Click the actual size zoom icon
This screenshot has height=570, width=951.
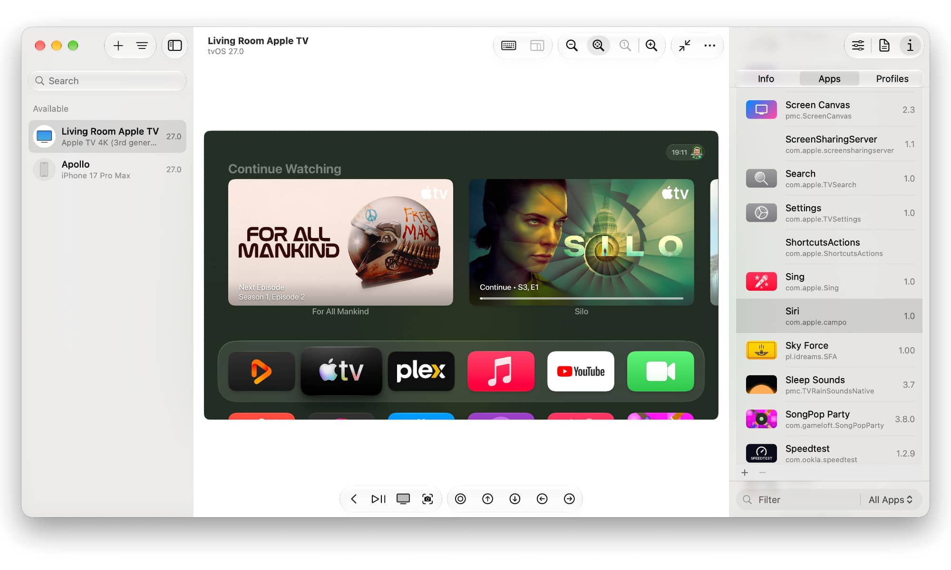[625, 46]
